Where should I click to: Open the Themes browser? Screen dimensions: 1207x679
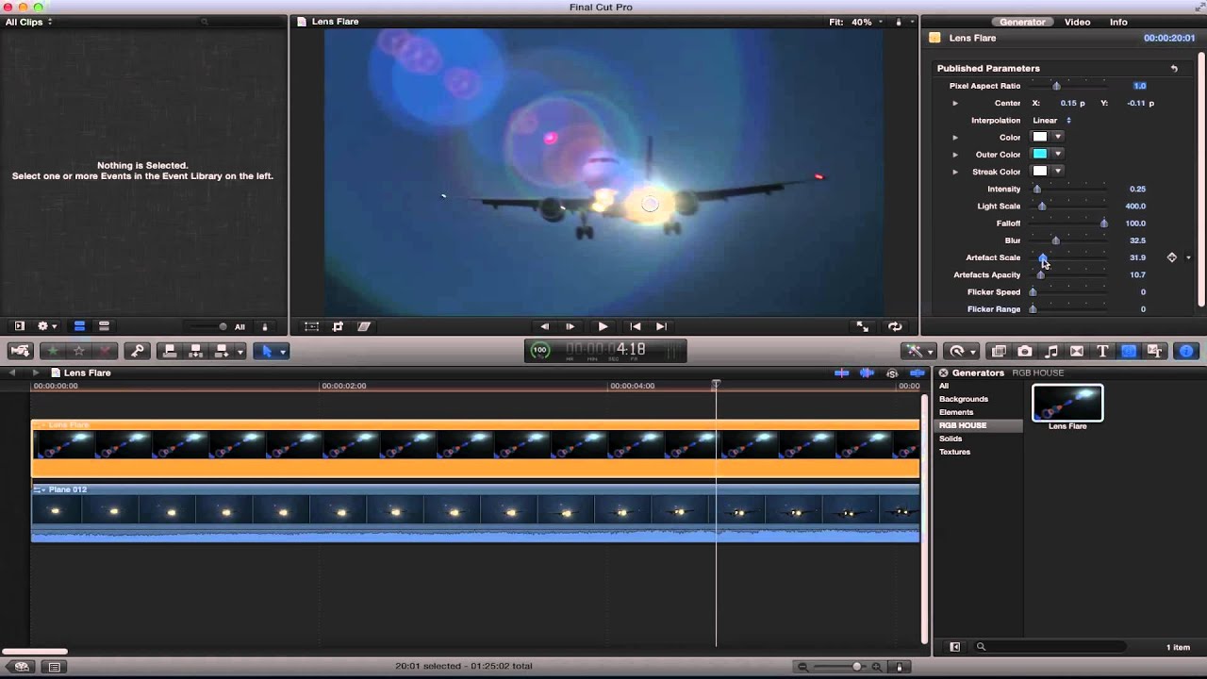pos(1155,351)
